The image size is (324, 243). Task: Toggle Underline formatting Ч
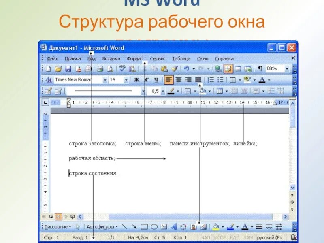(x=156, y=80)
